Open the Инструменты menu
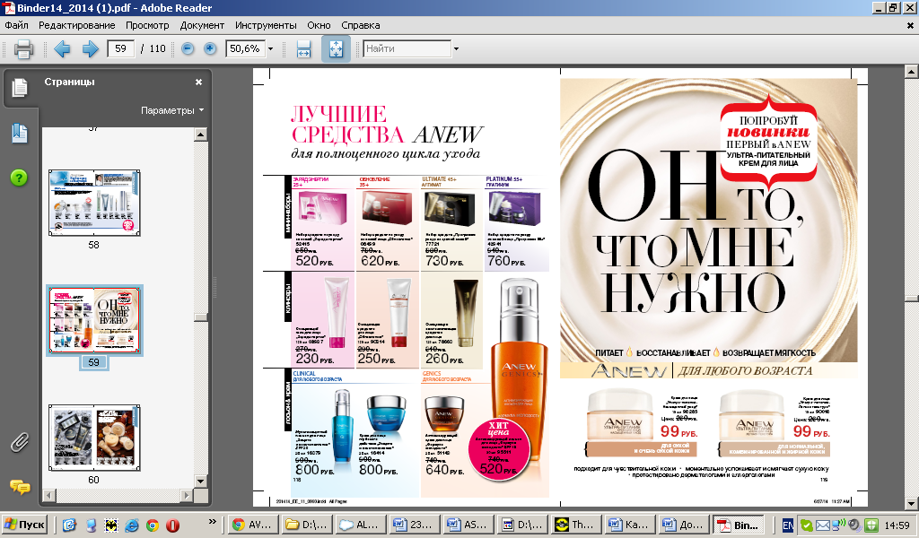 coord(266,25)
